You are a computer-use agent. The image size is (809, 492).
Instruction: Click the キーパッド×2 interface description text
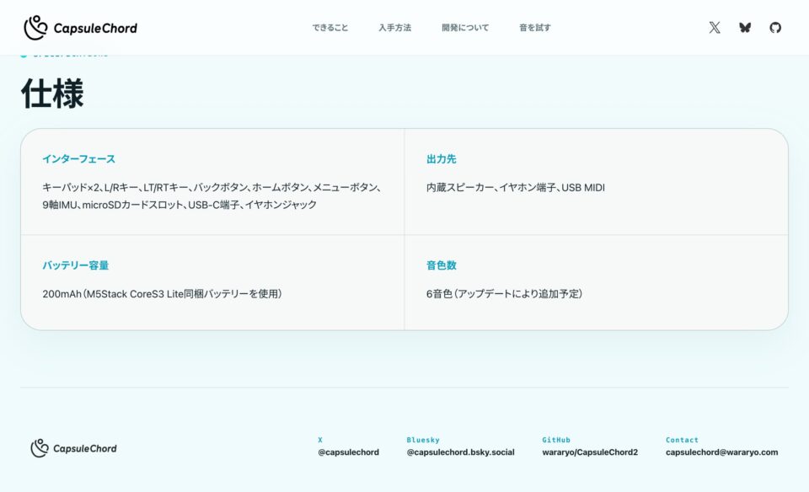(x=212, y=196)
